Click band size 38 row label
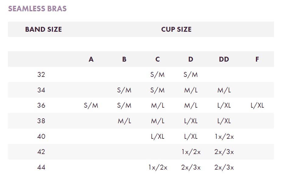This screenshot has width=287, height=183. click(41, 121)
